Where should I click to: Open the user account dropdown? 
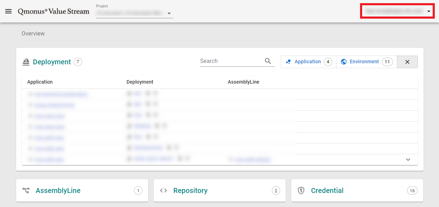coord(429,11)
